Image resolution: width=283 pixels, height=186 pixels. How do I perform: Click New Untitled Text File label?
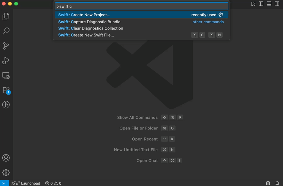(x=136, y=150)
